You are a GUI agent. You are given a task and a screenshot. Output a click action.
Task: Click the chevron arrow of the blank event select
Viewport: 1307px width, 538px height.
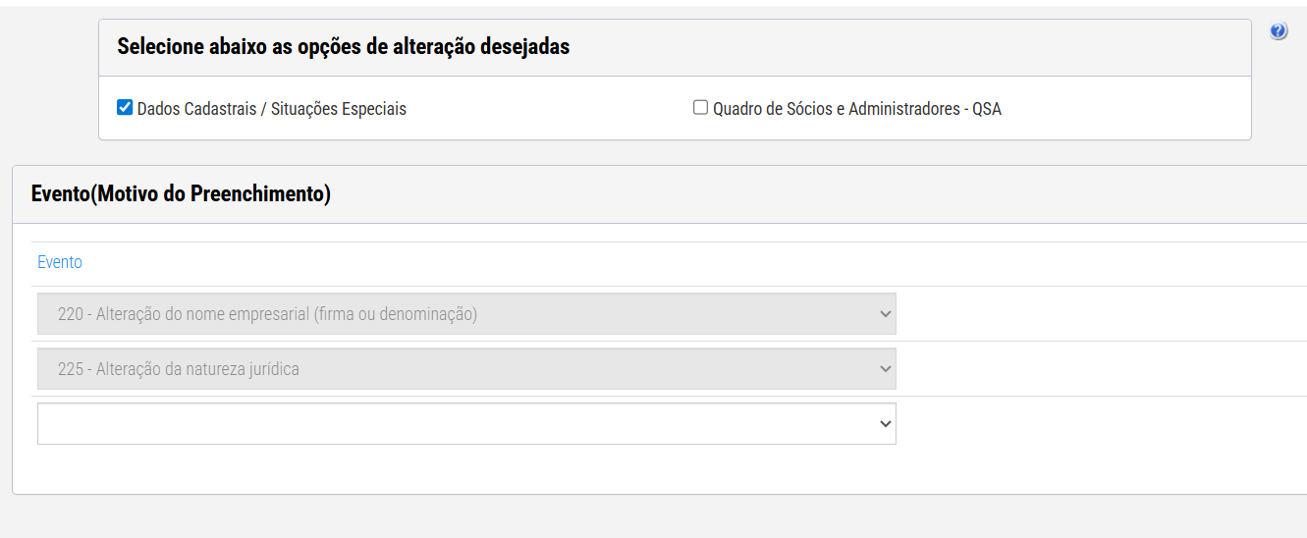[x=885, y=424]
